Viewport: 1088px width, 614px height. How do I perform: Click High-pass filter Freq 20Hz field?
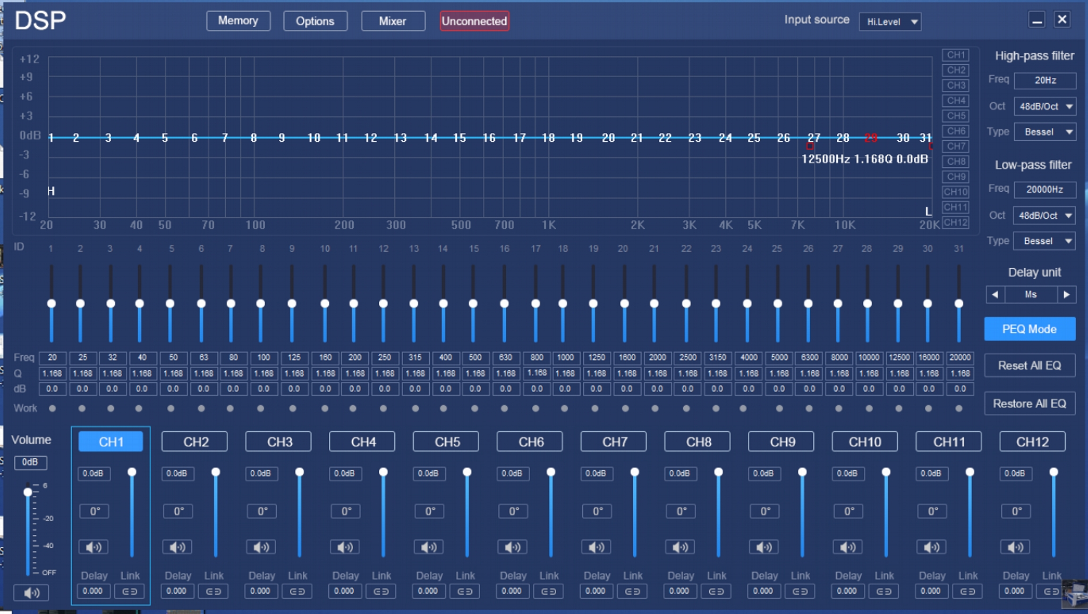(x=1045, y=80)
